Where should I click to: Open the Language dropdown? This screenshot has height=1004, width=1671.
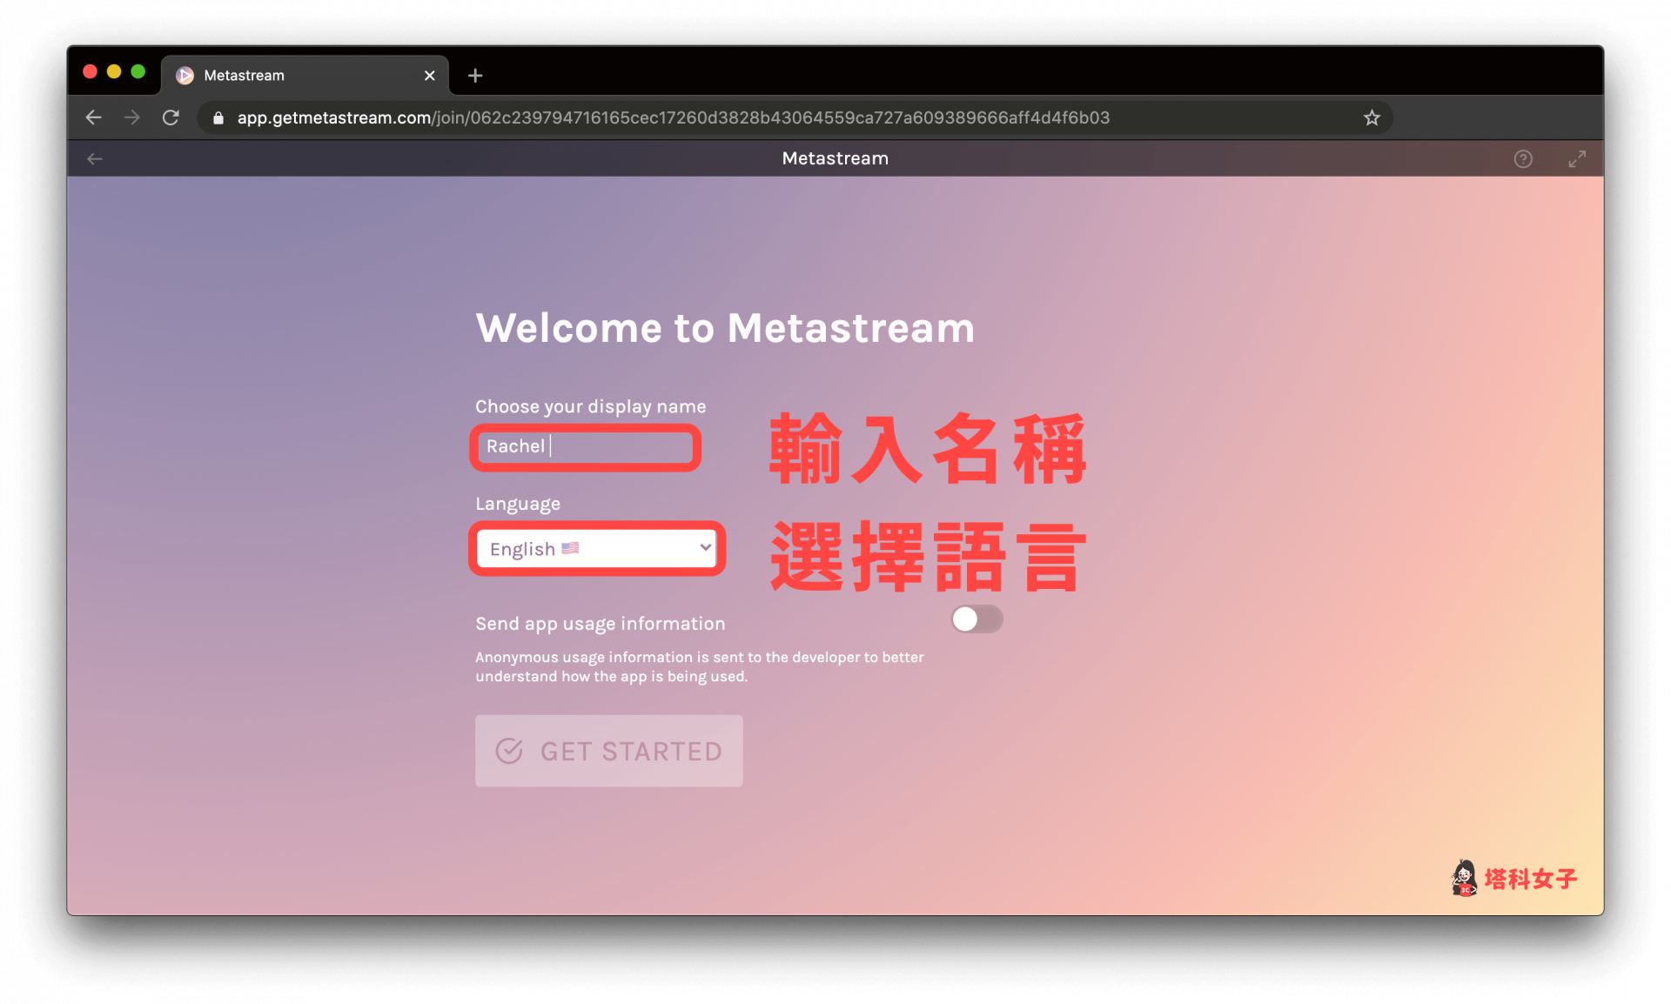click(x=597, y=548)
